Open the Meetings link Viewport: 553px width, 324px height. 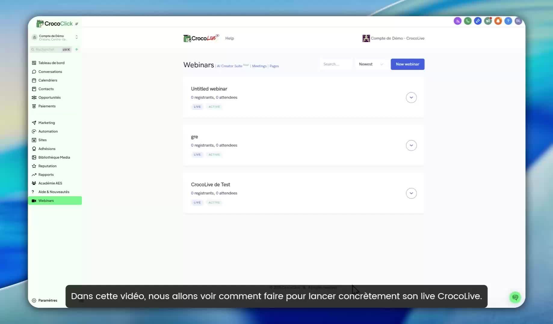(x=259, y=66)
